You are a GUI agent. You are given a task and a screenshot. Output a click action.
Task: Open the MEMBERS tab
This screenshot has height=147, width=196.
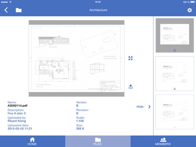point(163,141)
